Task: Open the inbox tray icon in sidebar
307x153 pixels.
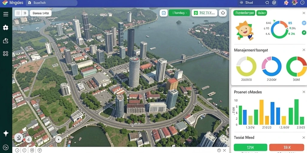Action: [6, 41]
